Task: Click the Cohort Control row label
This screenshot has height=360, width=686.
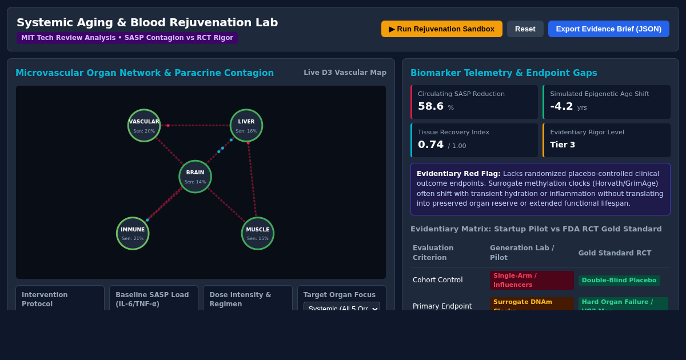Action: [x=438, y=280]
